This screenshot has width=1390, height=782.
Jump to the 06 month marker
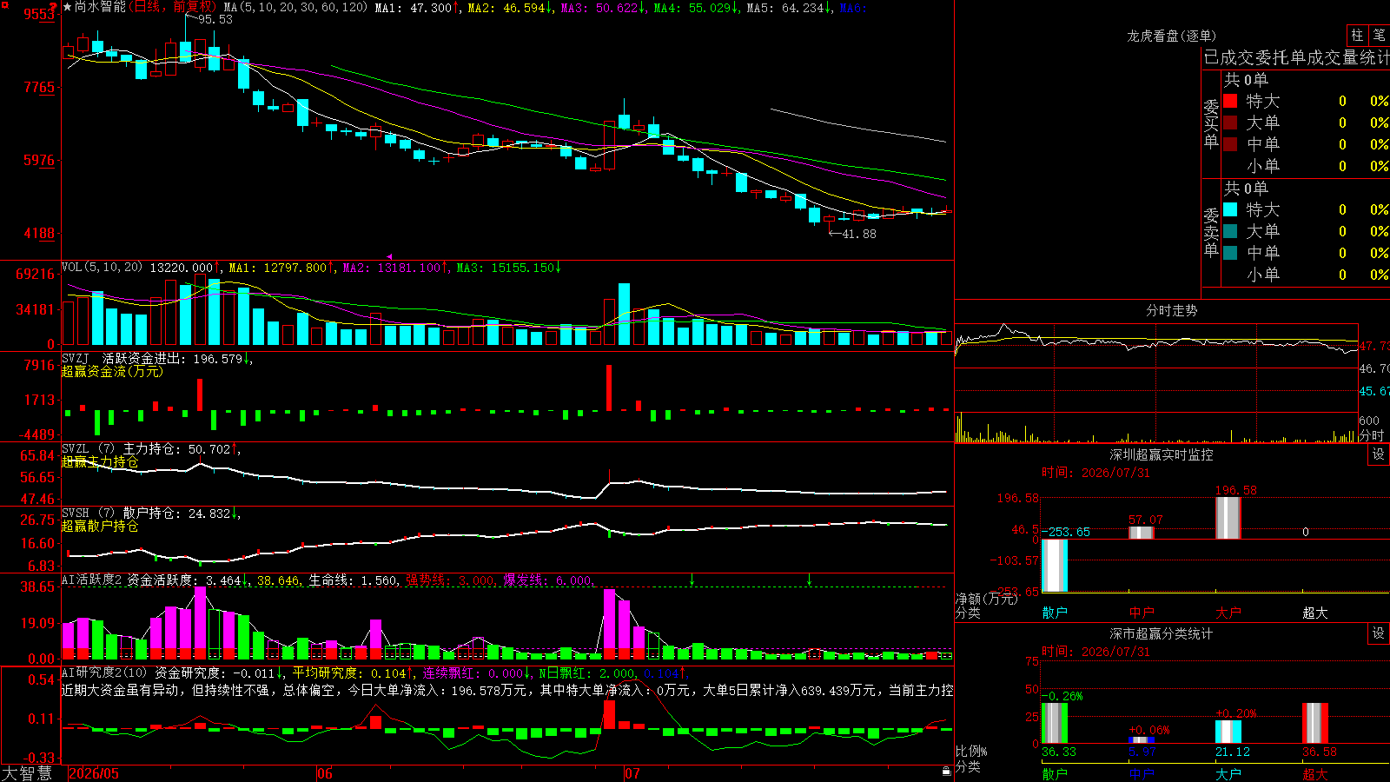tap(325, 773)
